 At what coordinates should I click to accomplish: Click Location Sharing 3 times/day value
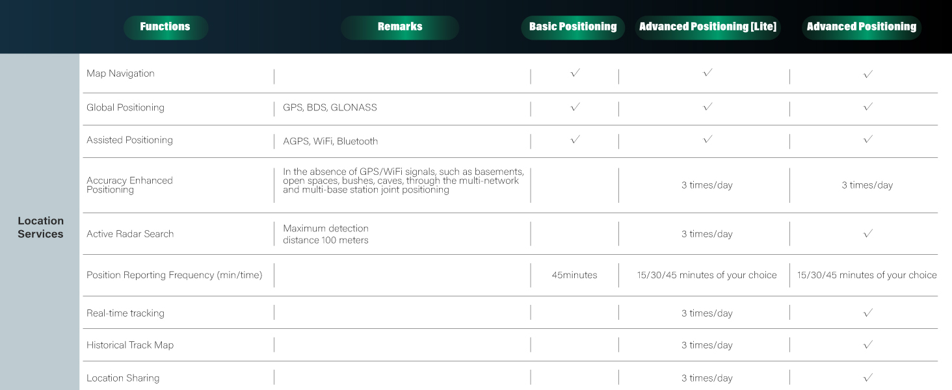pos(707,378)
